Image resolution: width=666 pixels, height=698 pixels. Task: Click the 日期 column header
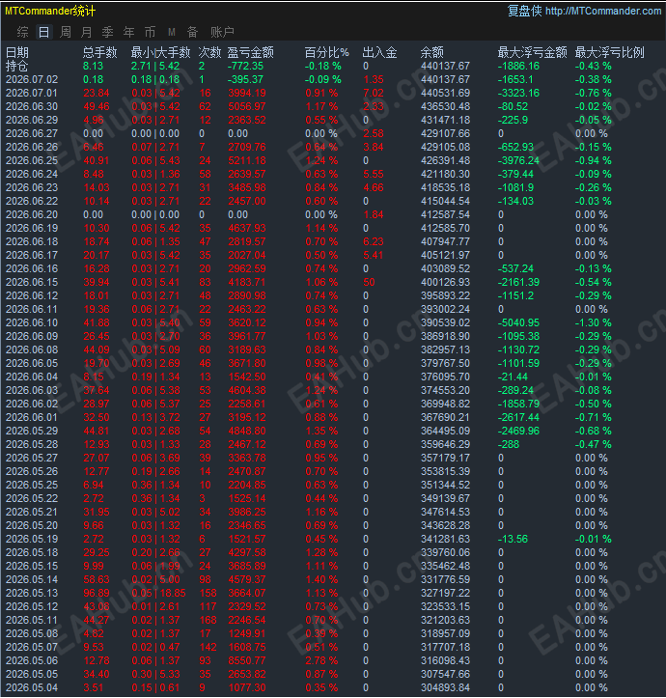coord(17,52)
